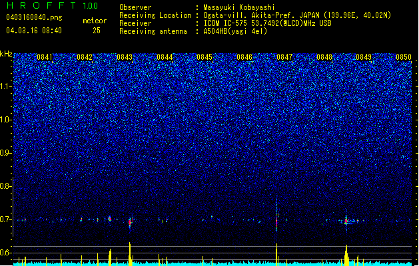Click the 0850 time marker
The image size is (419, 266).
(x=404, y=57)
